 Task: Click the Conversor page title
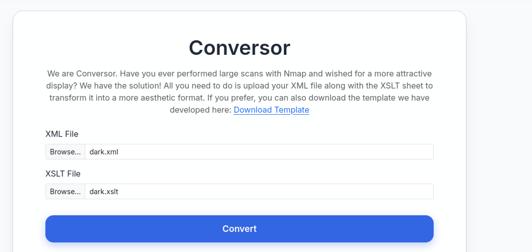pos(240,47)
